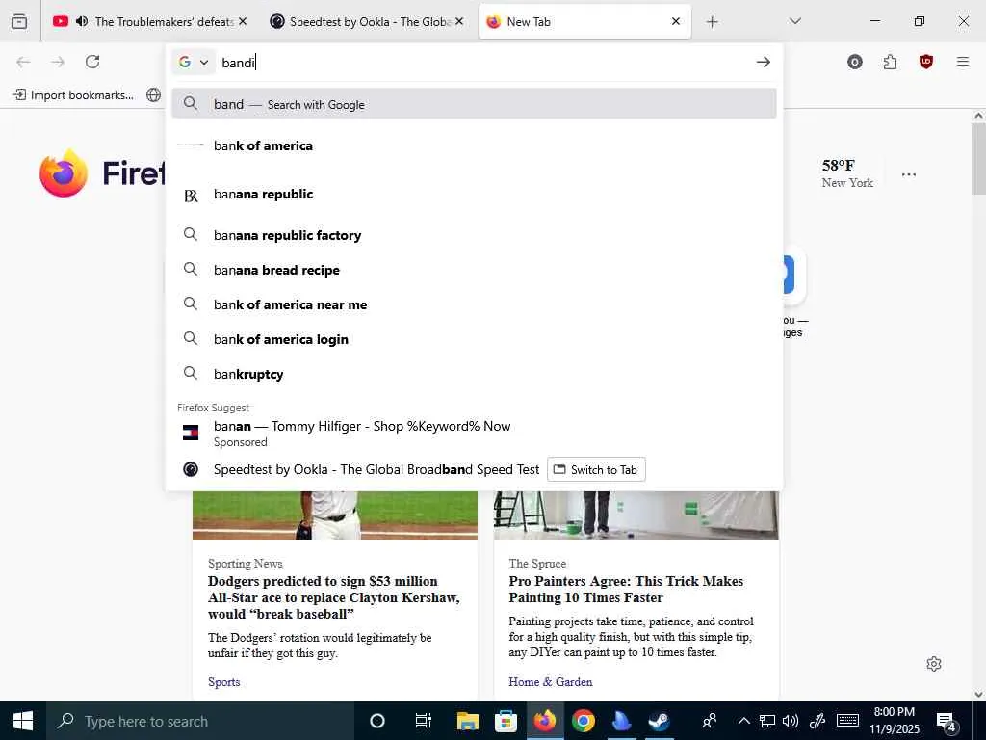986x740 pixels.
Task: Open the Windows Start menu
Action: click(23, 721)
